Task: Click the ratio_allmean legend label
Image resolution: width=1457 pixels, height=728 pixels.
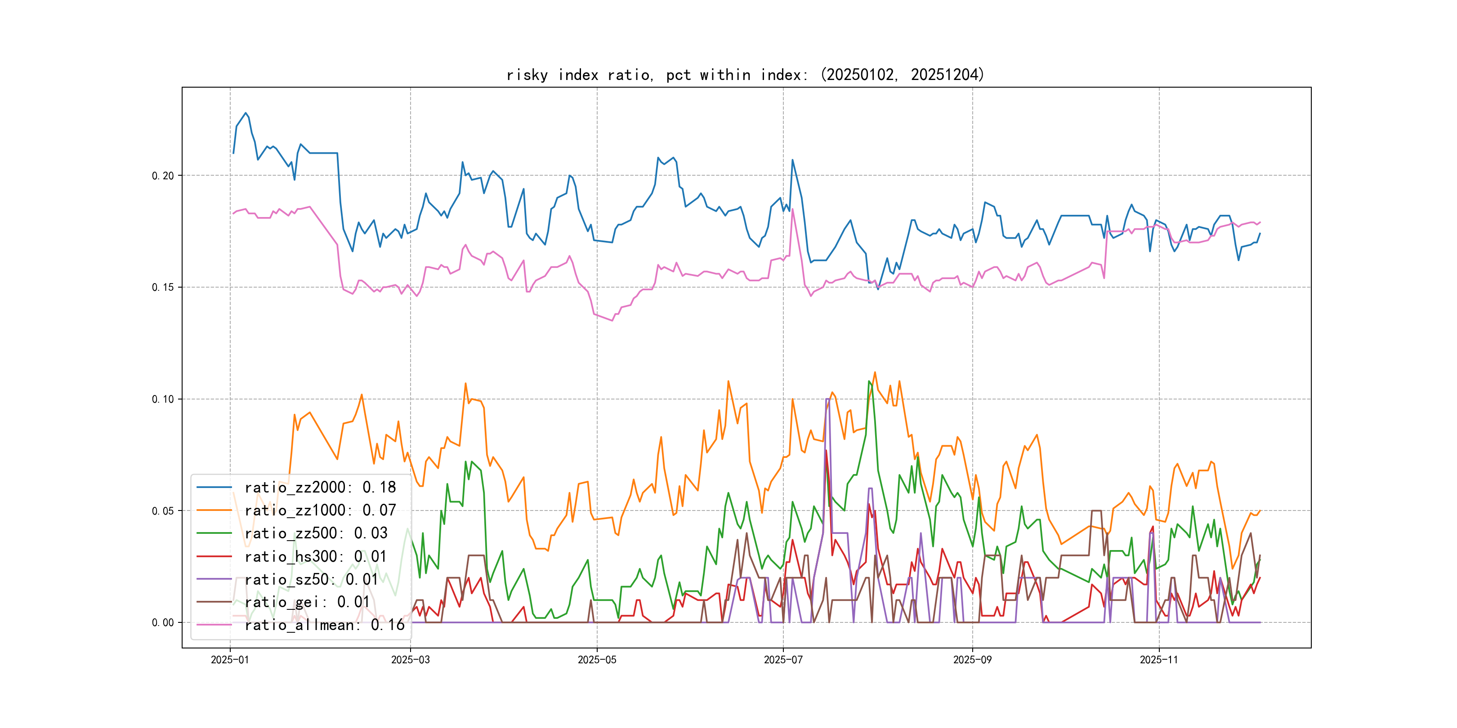Action: coord(324,625)
